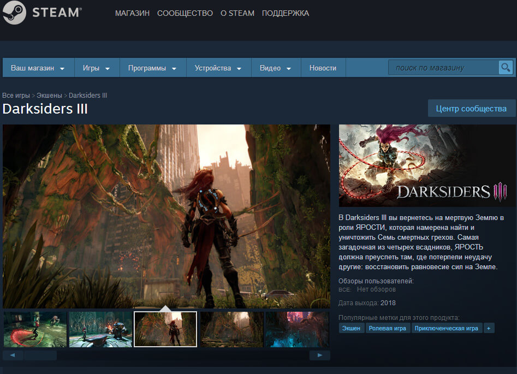The height and width of the screenshot is (374, 517).
Task: Select the fourth thumbnail of overgrown ruins
Action: [232, 329]
